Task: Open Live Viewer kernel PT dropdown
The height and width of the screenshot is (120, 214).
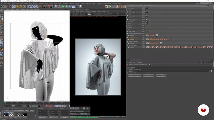Action: tap(119, 14)
